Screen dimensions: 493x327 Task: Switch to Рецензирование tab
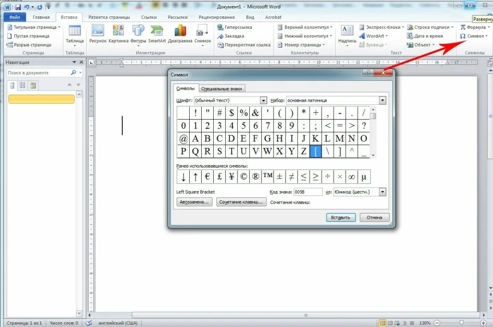[x=217, y=17]
